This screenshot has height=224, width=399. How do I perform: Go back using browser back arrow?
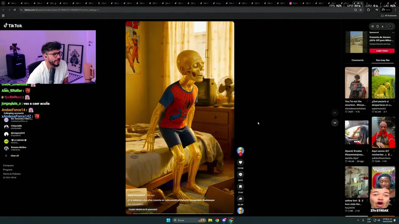pyautogui.click(x=3, y=10)
